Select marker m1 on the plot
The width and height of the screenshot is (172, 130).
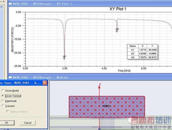[x=64, y=58]
